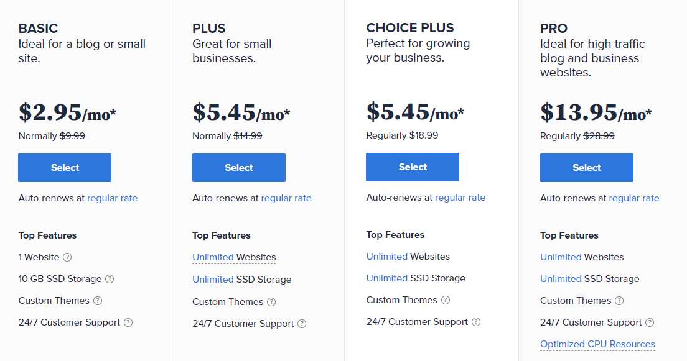Open regular rate link under Pro plan
This screenshot has width=687, height=361.
634,198
